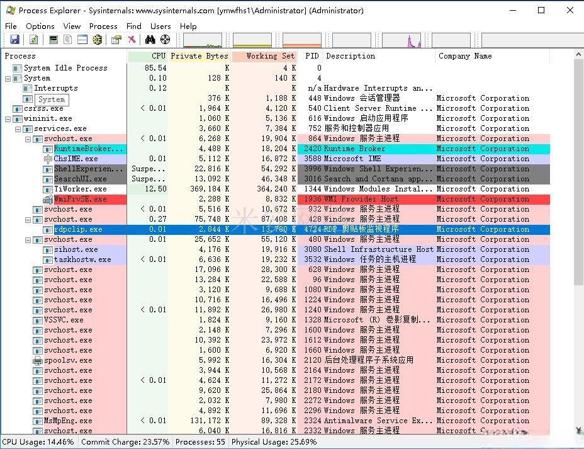The width and height of the screenshot is (584, 449).
Task: Select the ShellExperien... process row
Action: (276, 169)
